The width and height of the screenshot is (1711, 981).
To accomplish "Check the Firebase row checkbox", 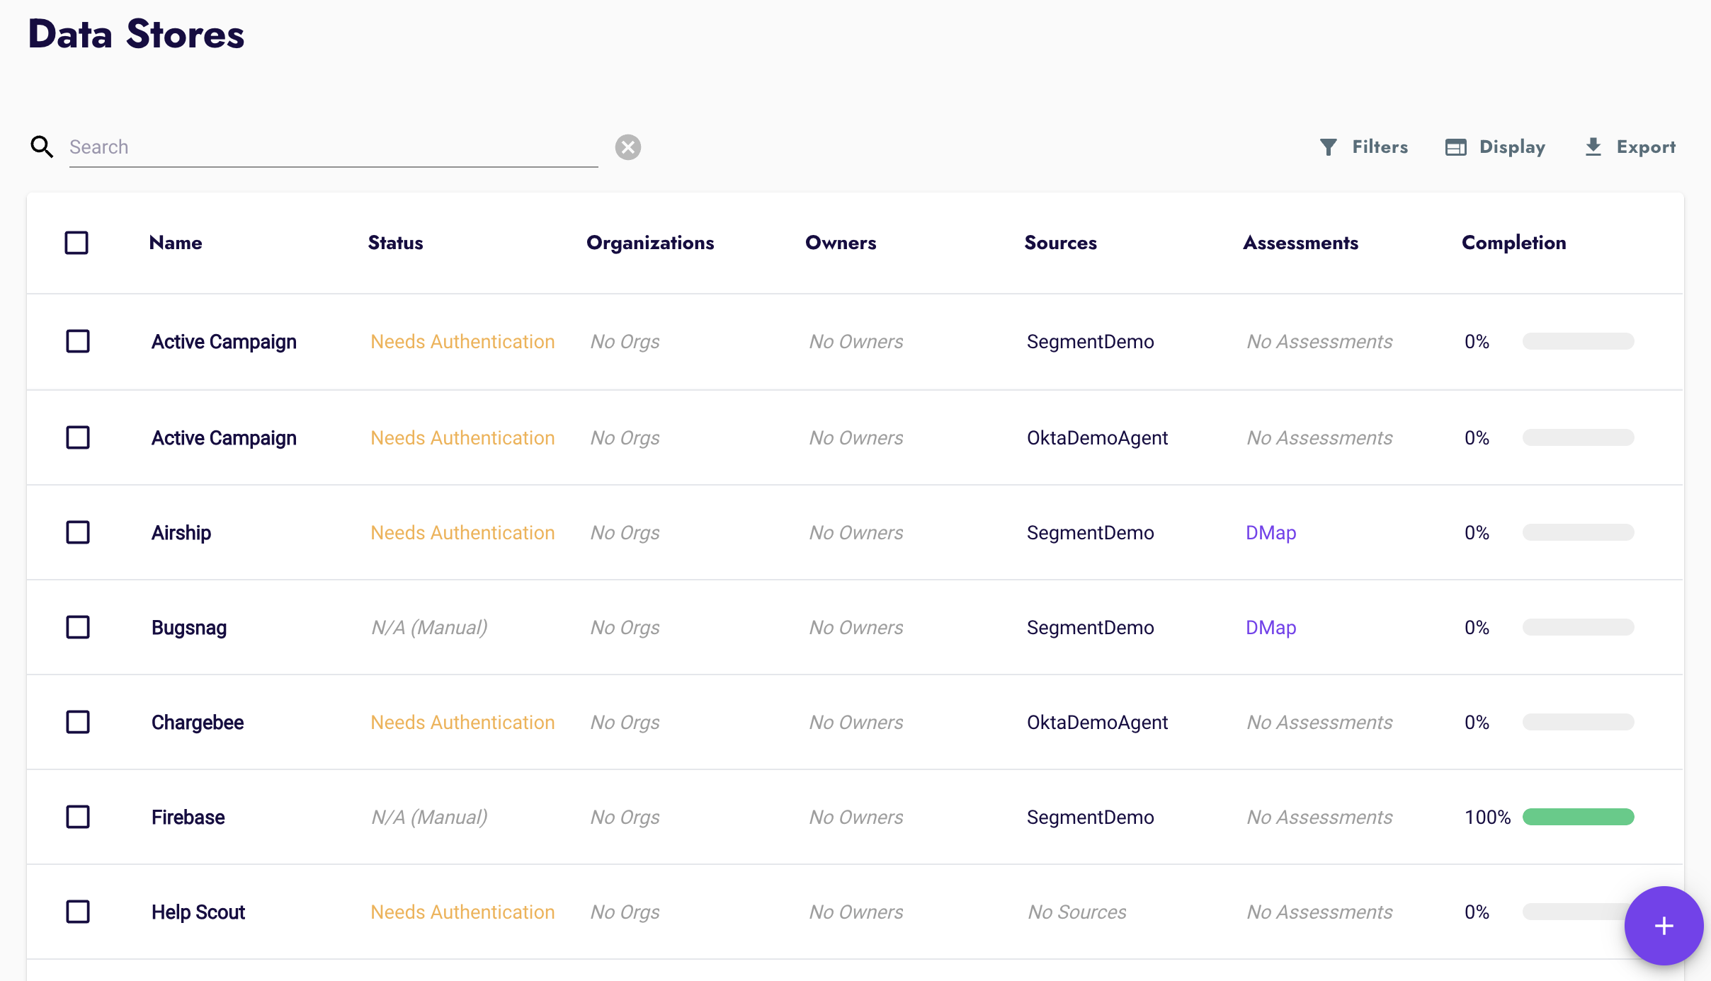I will [78, 817].
